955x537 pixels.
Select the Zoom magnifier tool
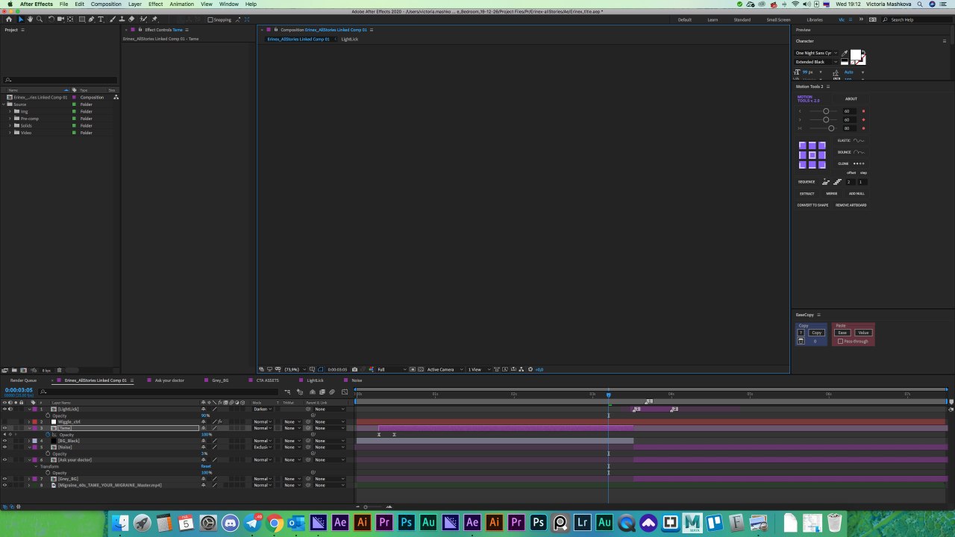pyautogui.click(x=40, y=19)
